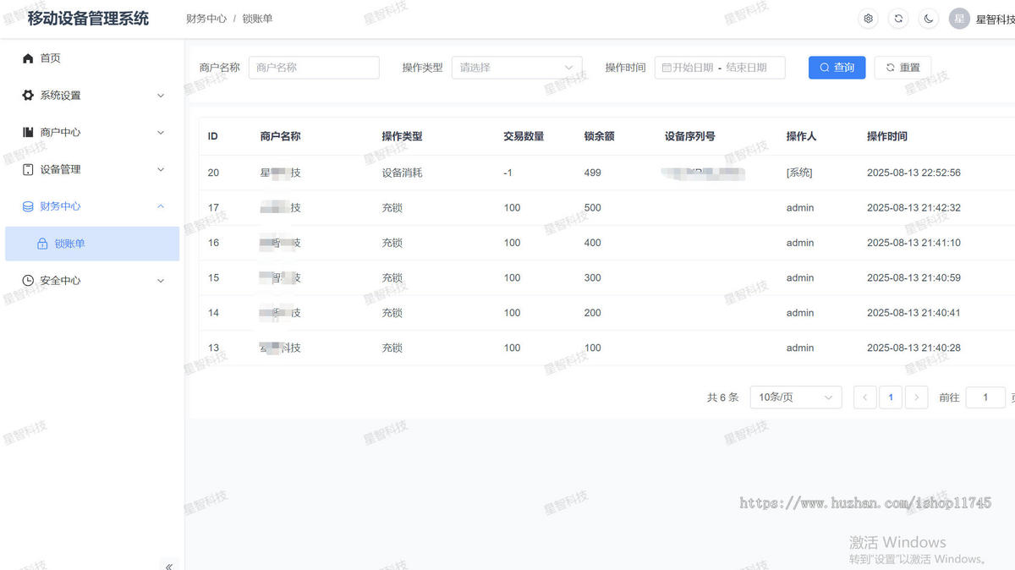The width and height of the screenshot is (1015, 570).
Task: Select 锁账单 submenu item
Action: 92,244
